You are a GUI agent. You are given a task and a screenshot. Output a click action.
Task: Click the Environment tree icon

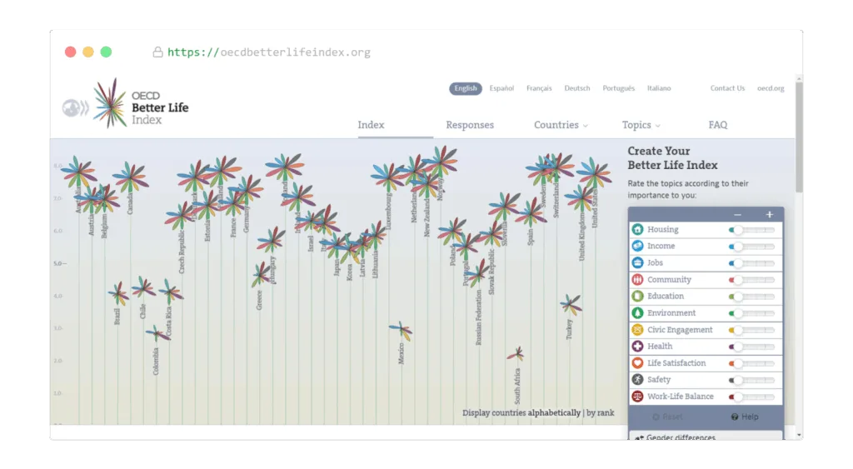[x=637, y=313]
